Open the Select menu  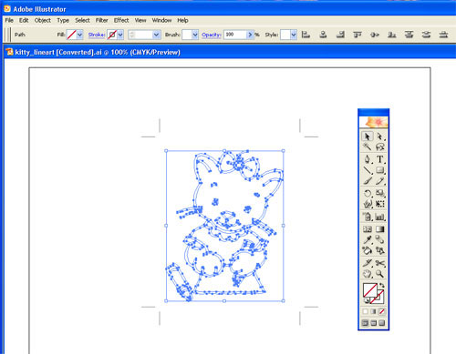click(82, 20)
